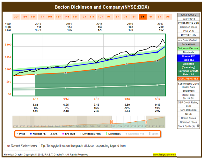
Task: Click the Stock Splits (5) text
Action: tap(186, 126)
